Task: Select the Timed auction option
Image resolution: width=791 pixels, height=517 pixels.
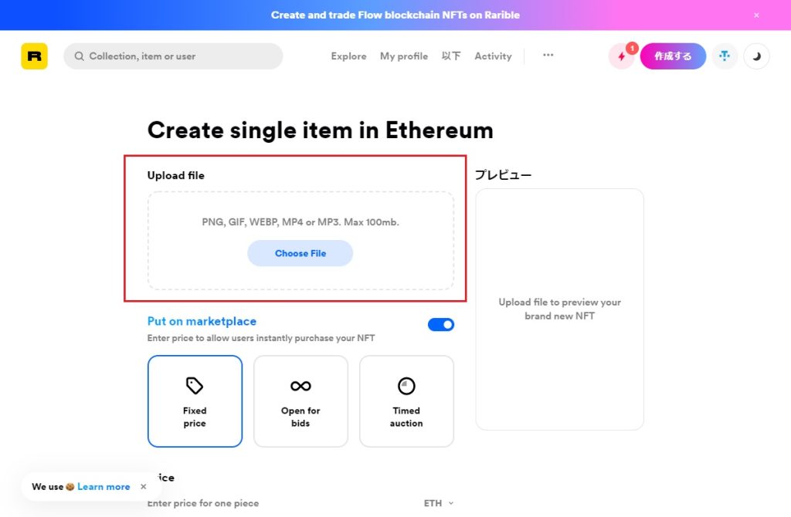Action: pyautogui.click(x=406, y=401)
